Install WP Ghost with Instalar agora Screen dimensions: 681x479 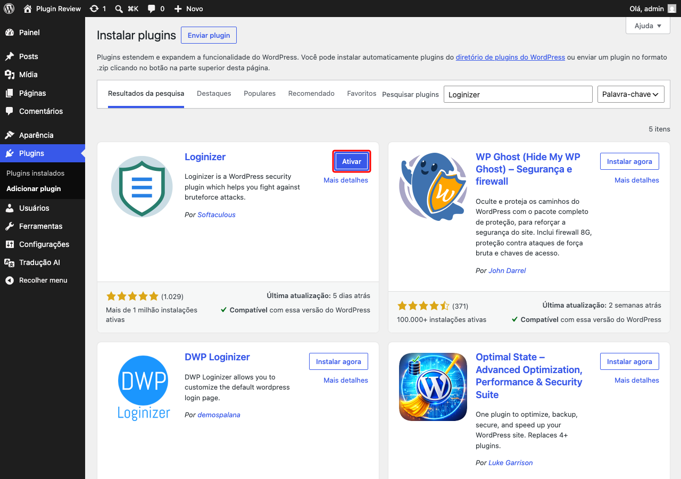[629, 161]
